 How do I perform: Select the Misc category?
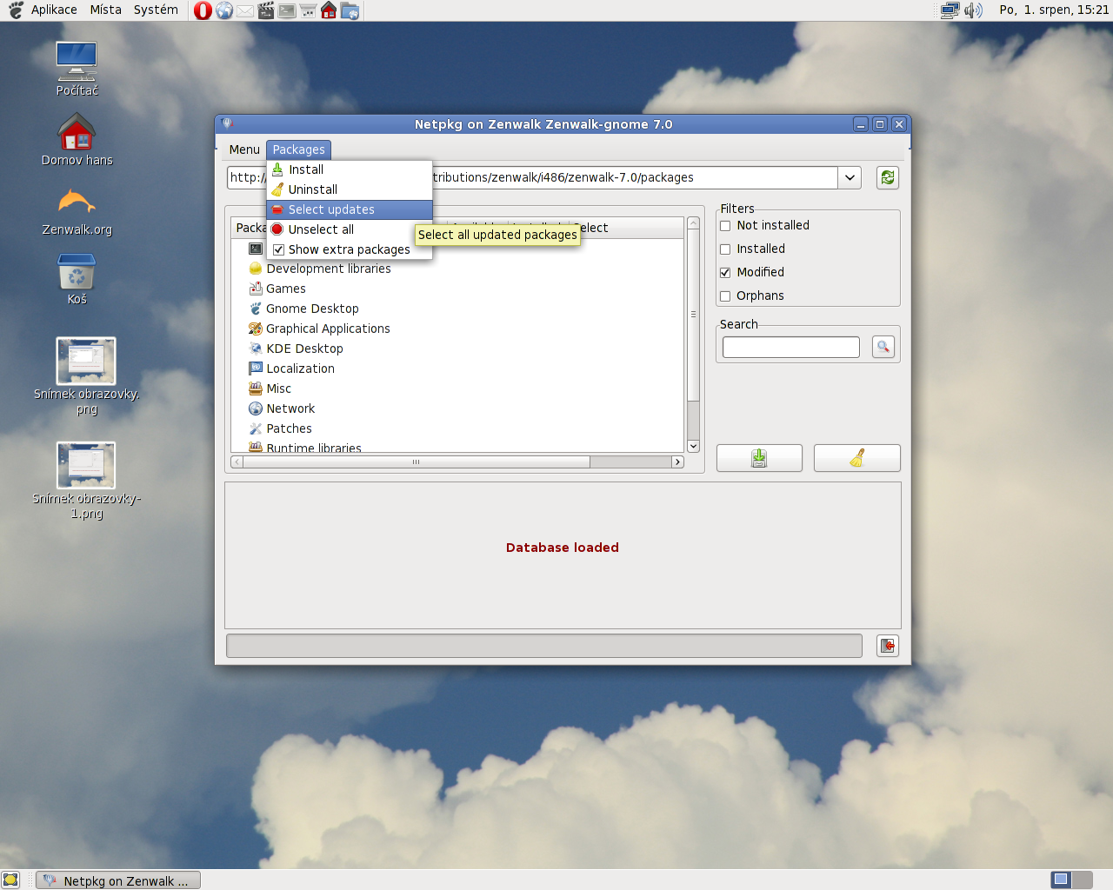tap(278, 389)
